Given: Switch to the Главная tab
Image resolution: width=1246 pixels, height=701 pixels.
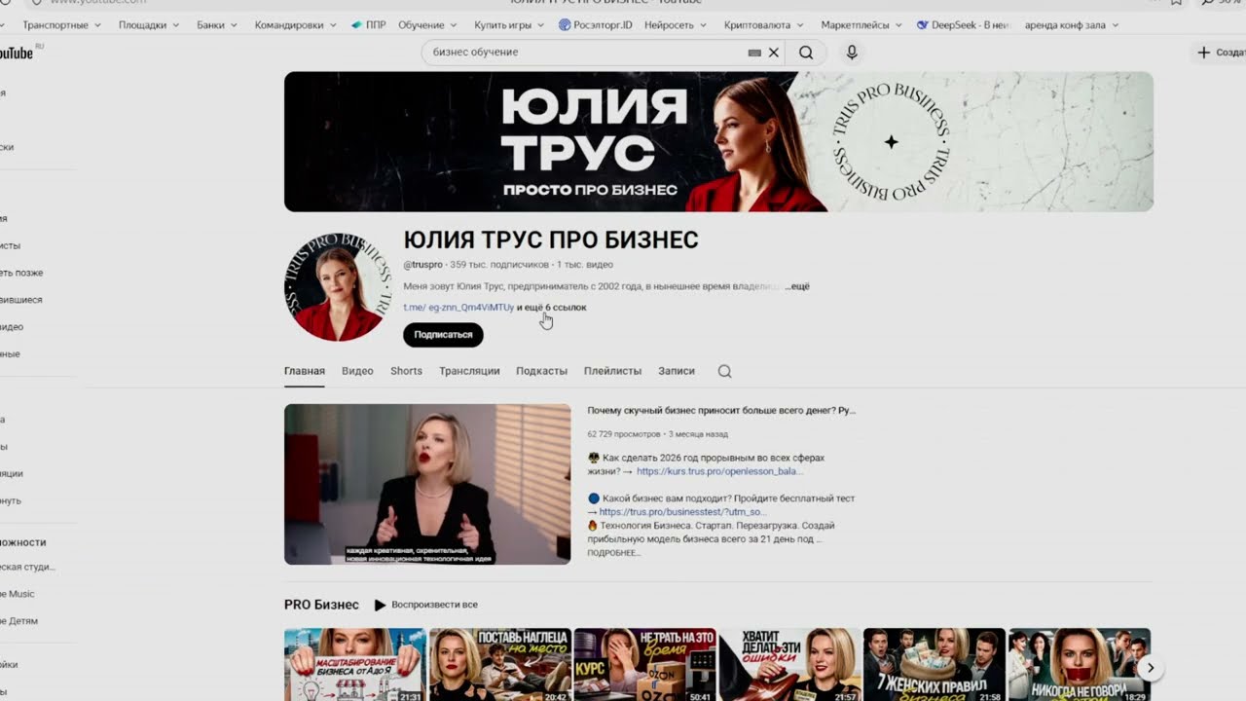Looking at the screenshot, I should (x=305, y=371).
